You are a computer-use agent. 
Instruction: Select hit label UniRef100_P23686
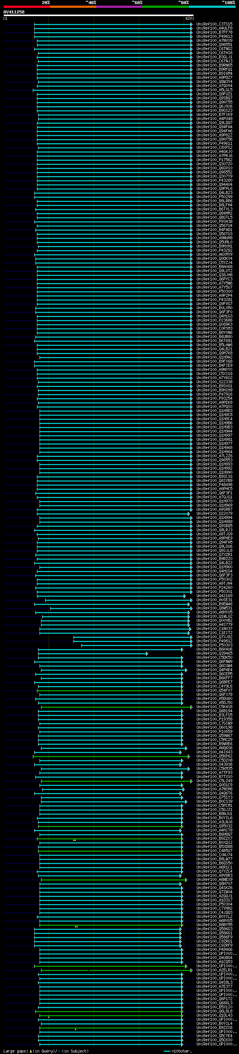click(214, 320)
